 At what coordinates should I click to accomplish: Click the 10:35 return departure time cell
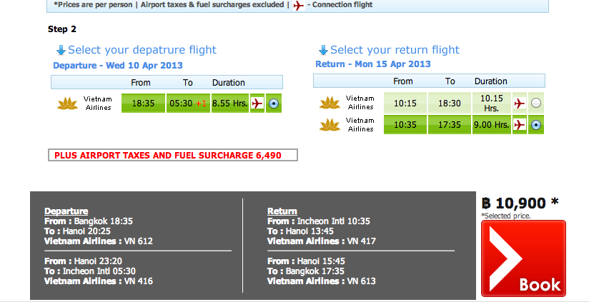coord(405,124)
